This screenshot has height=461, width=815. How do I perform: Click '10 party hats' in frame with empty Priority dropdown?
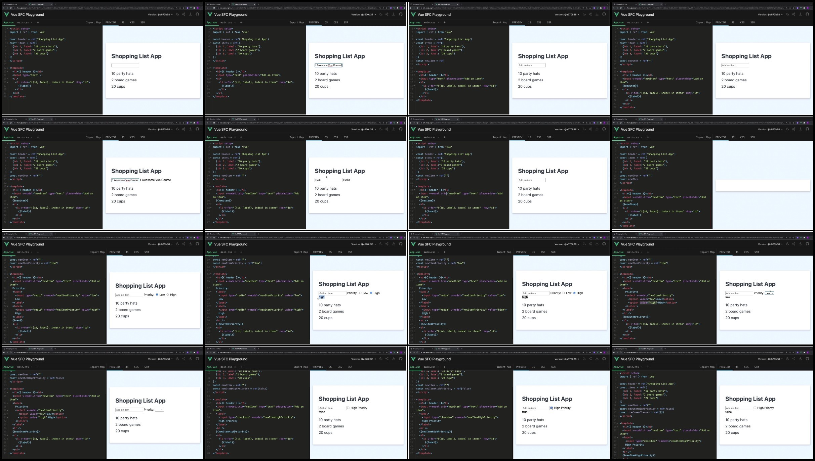click(126, 418)
